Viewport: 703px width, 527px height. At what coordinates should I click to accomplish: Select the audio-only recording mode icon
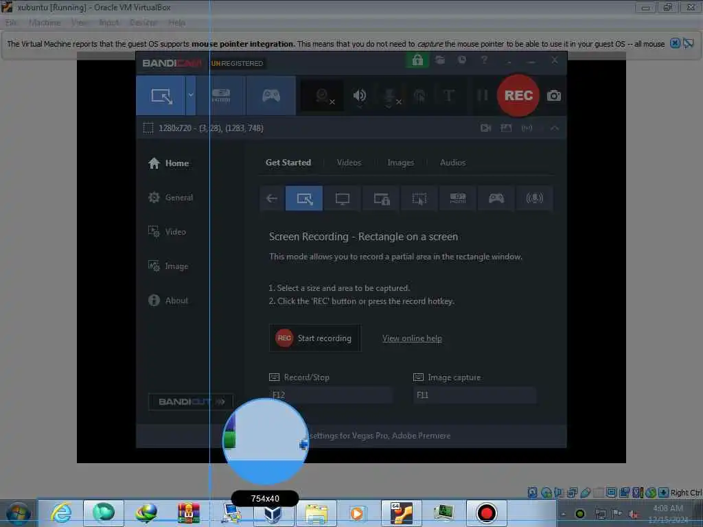point(534,198)
